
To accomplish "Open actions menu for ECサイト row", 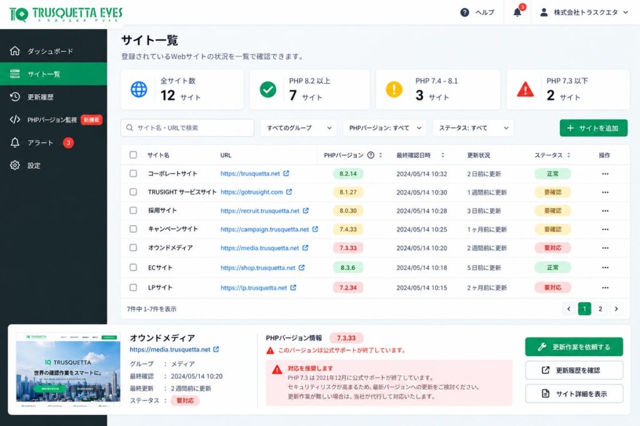I will [x=605, y=268].
